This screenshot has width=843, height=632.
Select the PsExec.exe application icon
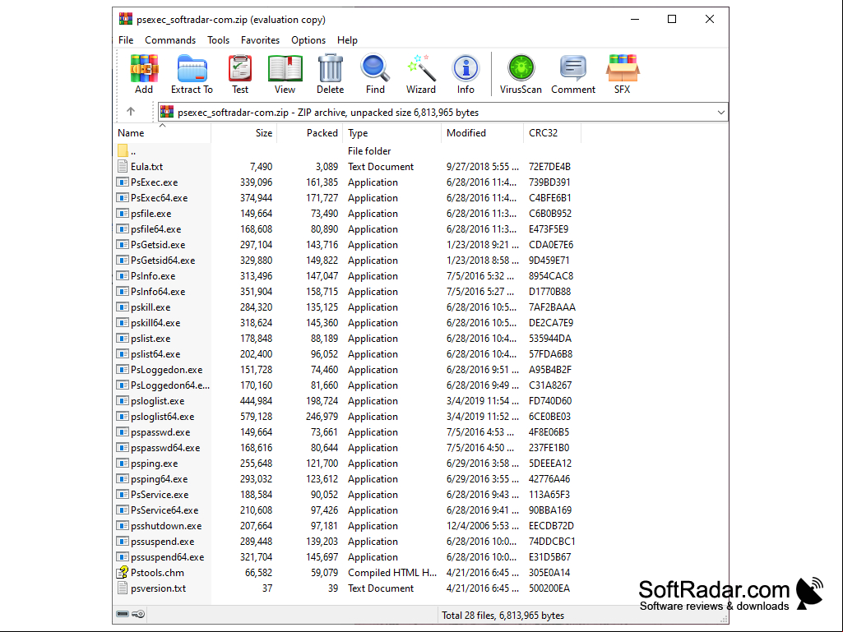pyautogui.click(x=123, y=182)
